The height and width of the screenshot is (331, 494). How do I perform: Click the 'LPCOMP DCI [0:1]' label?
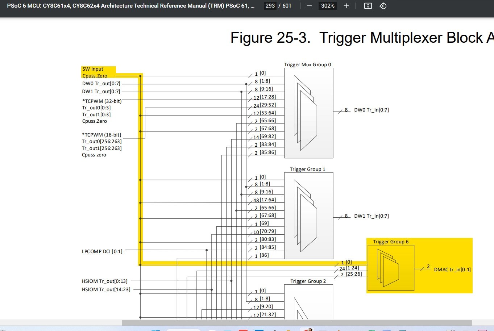click(x=102, y=251)
